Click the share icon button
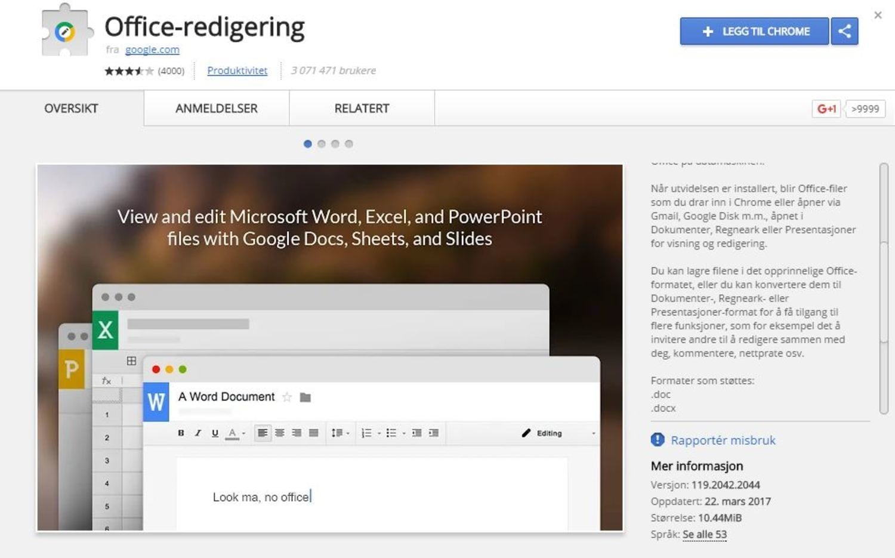This screenshot has width=895, height=558. point(844,32)
